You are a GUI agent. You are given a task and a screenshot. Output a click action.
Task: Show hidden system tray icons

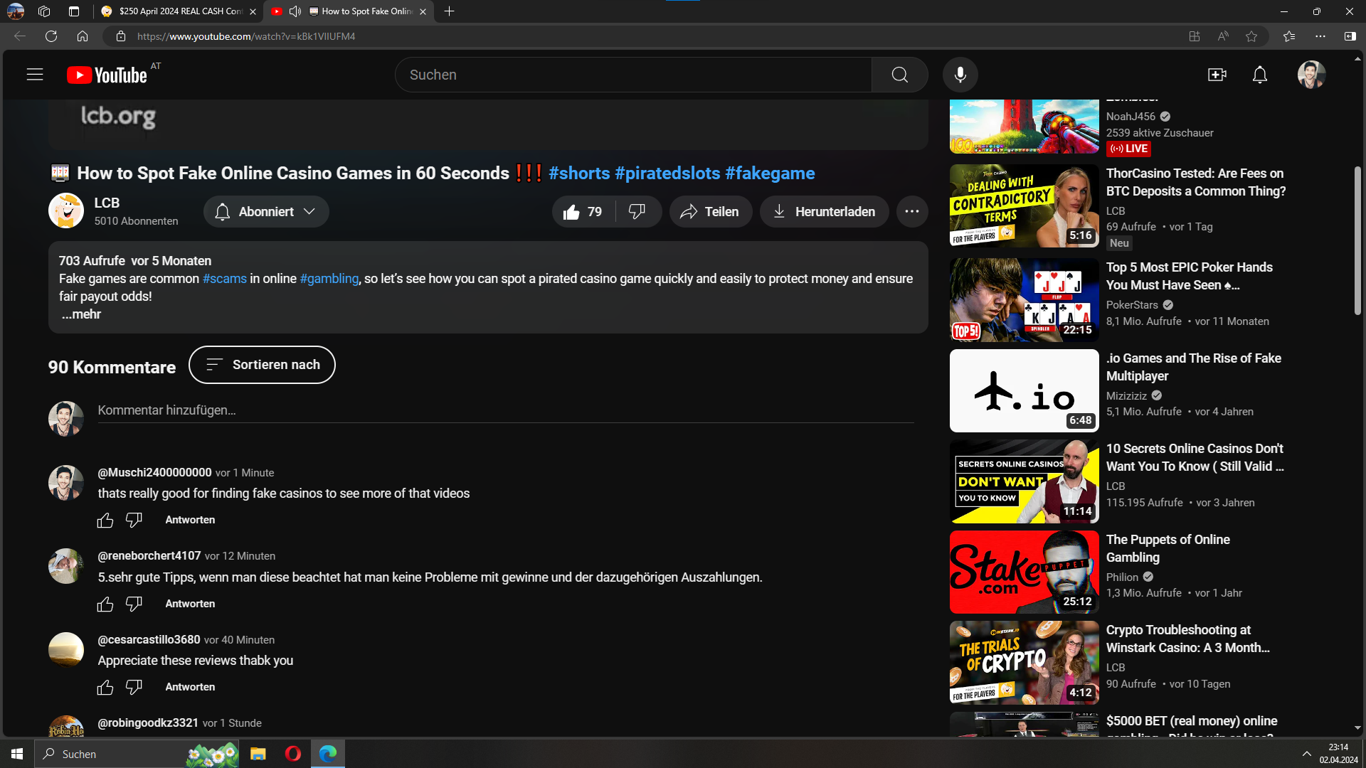point(1306,754)
